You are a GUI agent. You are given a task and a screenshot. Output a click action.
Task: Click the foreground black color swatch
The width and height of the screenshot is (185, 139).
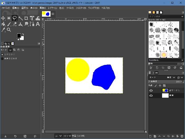pos(19,36)
